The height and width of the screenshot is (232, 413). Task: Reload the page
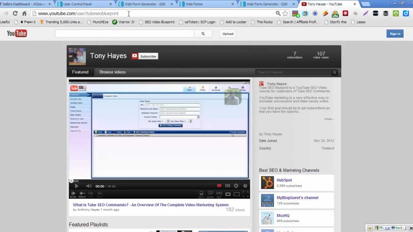(15, 13)
